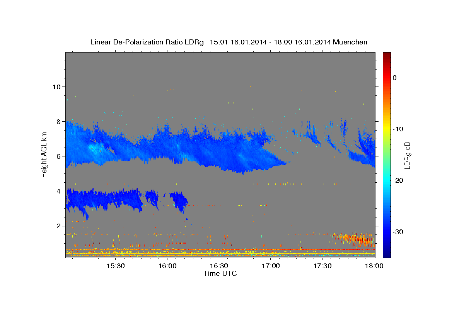The height and width of the screenshot is (309, 464).
Task: Click the dark red top of colorbar
Action: tap(387, 55)
